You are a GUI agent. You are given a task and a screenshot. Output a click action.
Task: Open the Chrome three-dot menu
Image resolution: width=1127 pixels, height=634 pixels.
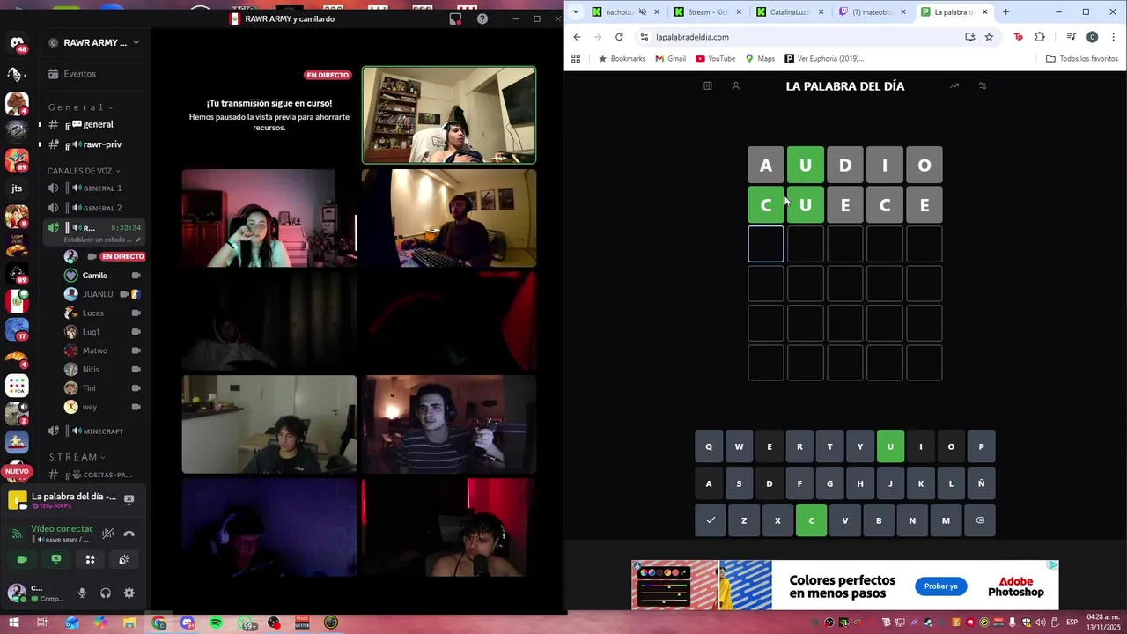pos(1113,37)
